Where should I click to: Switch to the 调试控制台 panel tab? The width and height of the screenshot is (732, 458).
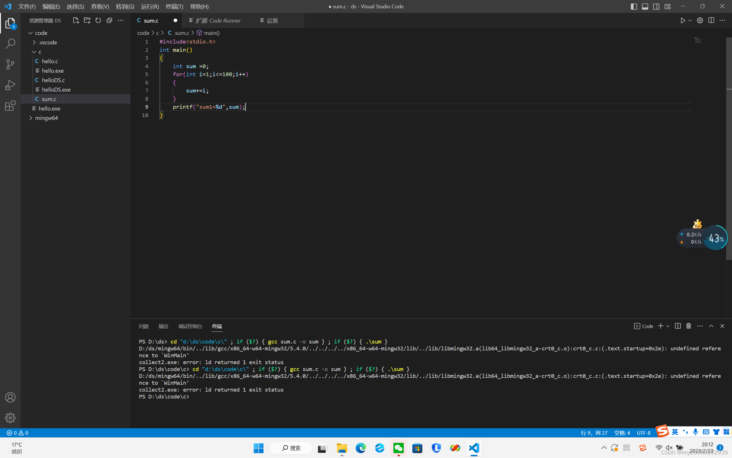pos(190,326)
